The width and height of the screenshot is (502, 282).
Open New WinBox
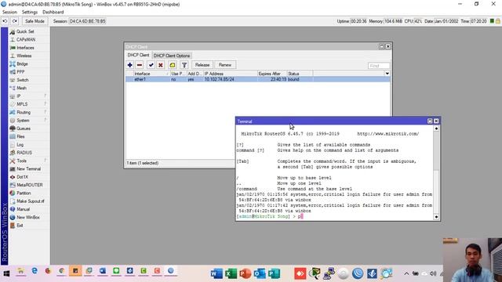pyautogui.click(x=28, y=218)
